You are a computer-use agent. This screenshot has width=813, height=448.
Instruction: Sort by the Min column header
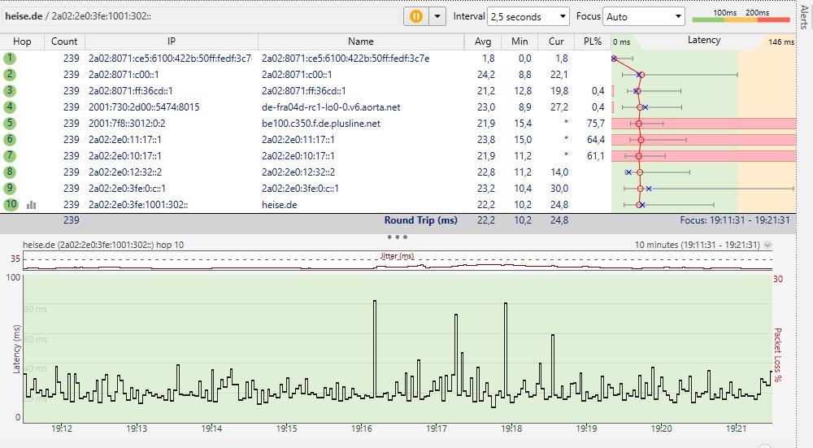point(520,41)
